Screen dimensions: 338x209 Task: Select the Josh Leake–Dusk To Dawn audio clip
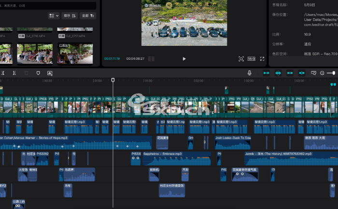click(x=233, y=143)
